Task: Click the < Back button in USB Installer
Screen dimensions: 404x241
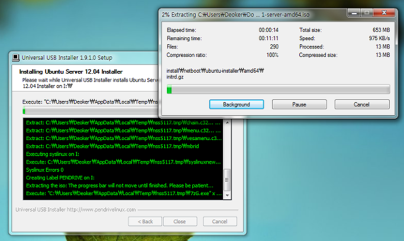Action: (145, 222)
